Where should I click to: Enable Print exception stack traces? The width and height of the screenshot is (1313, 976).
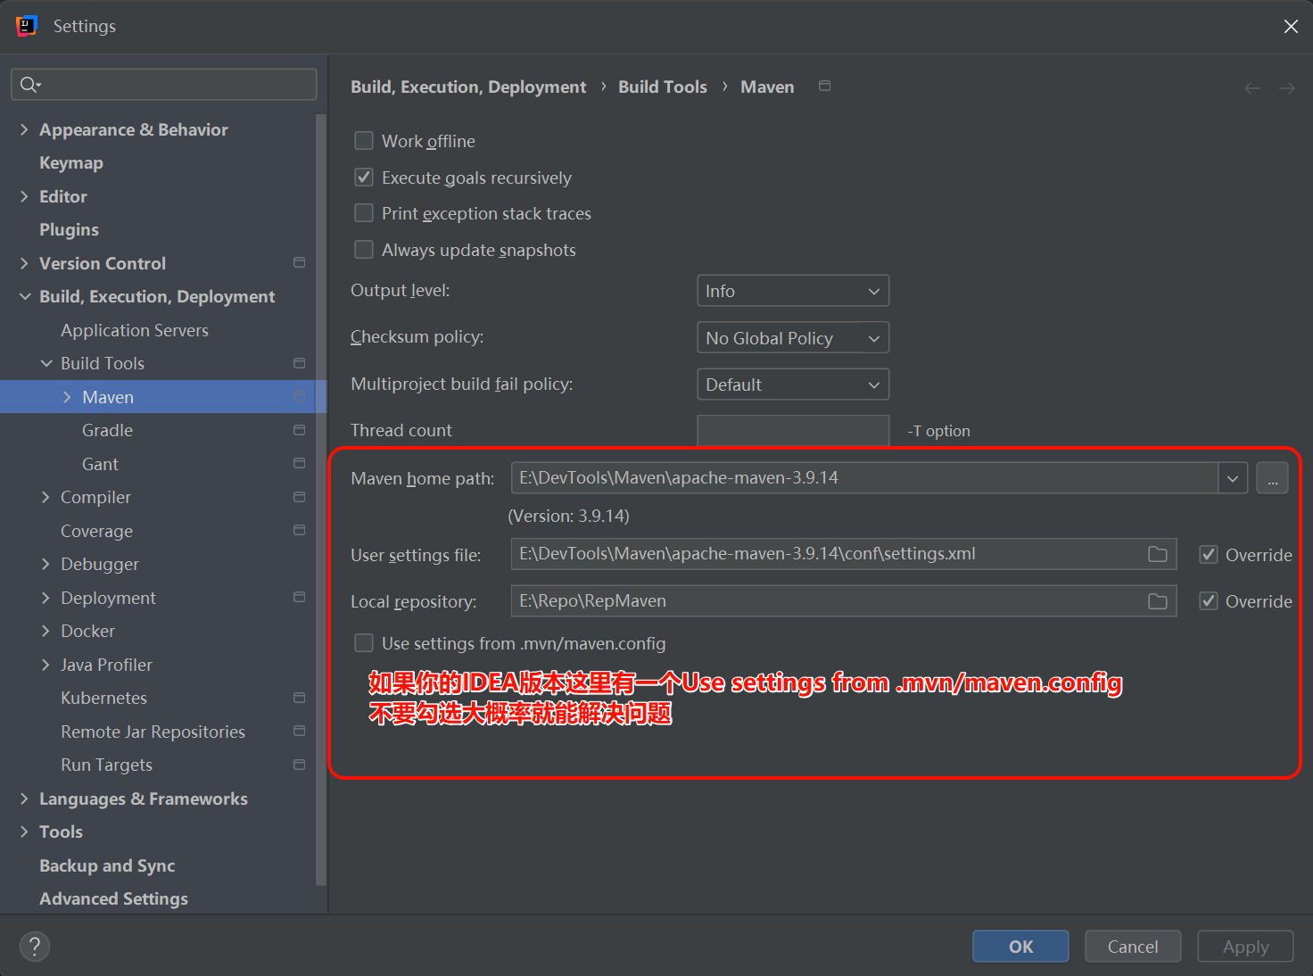pos(364,213)
